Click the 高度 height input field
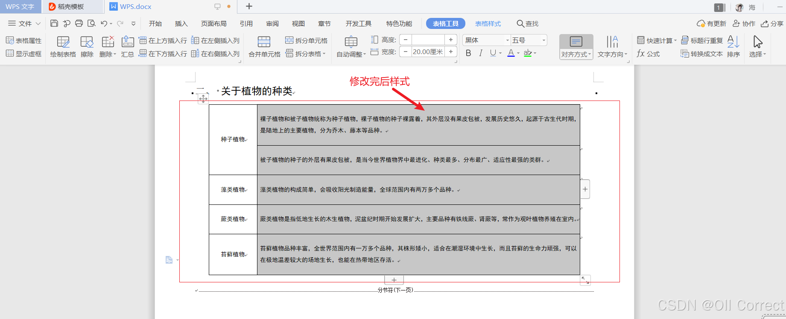The height and width of the screenshot is (319, 786). tap(428, 40)
